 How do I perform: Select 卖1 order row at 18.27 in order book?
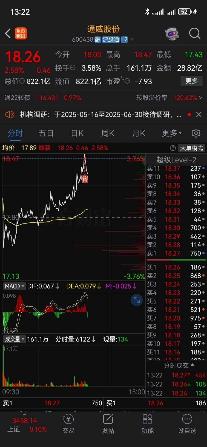(176, 253)
